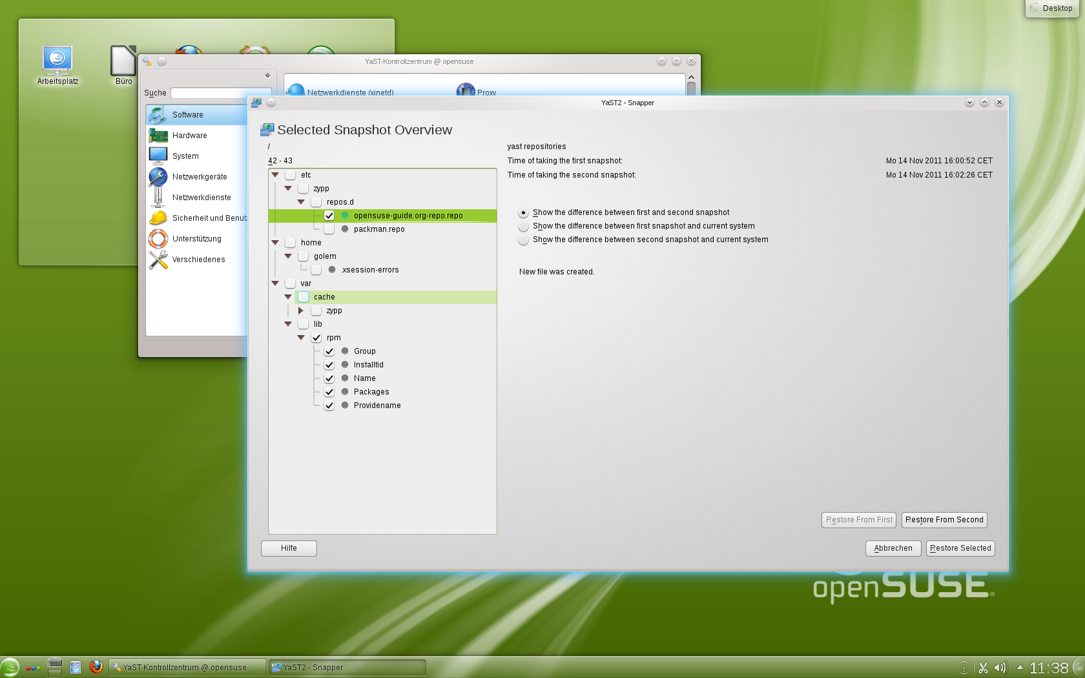Viewport: 1085px width, 678px height.
Task: Select the Unterstützung lifesaver icon
Action: (x=195, y=238)
